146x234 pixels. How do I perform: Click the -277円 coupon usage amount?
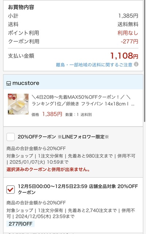[130, 41]
